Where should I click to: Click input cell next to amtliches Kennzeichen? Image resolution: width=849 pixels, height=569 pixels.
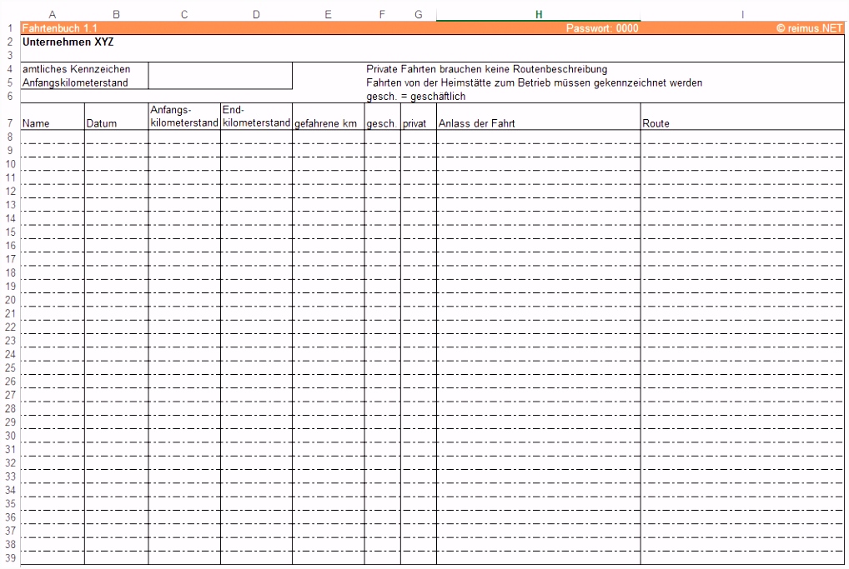220,69
